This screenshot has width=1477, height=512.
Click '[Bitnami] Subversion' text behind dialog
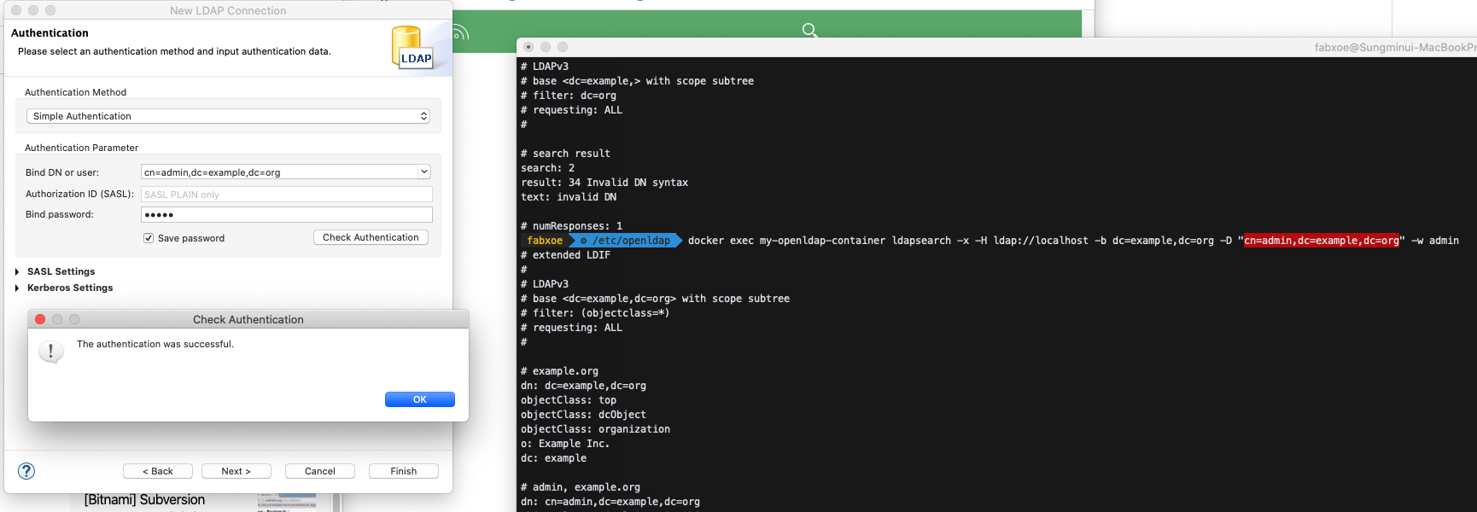[144, 500]
